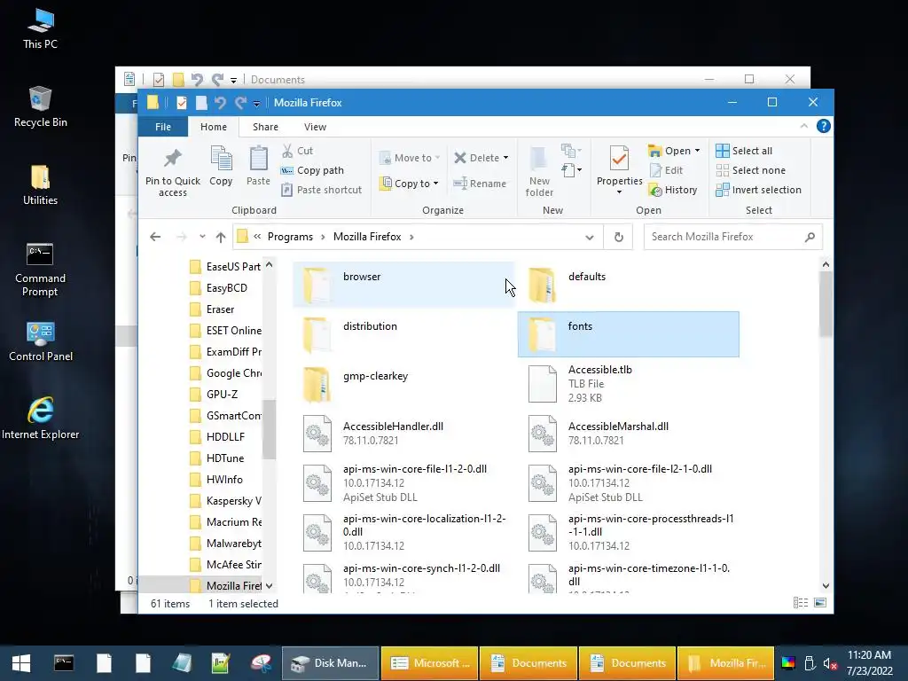This screenshot has width=908, height=681.
Task: Click navigation pane scroll down arrow
Action: 270,585
